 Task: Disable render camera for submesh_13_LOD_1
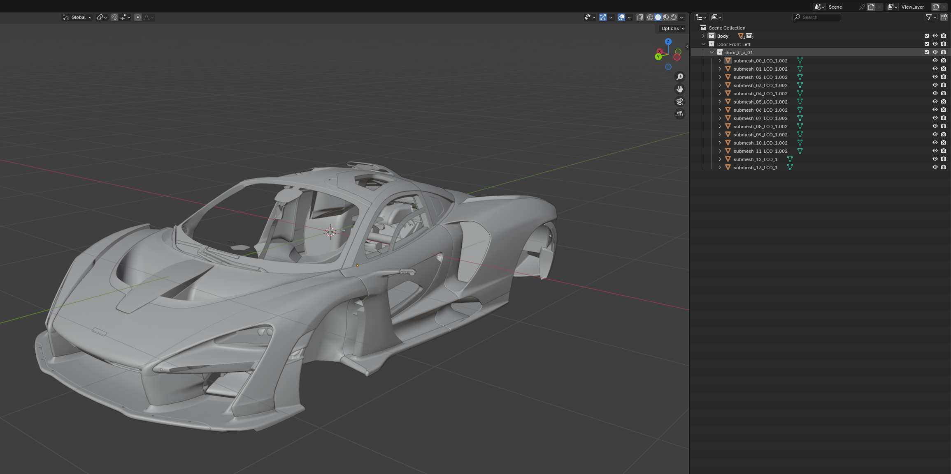[x=944, y=167]
